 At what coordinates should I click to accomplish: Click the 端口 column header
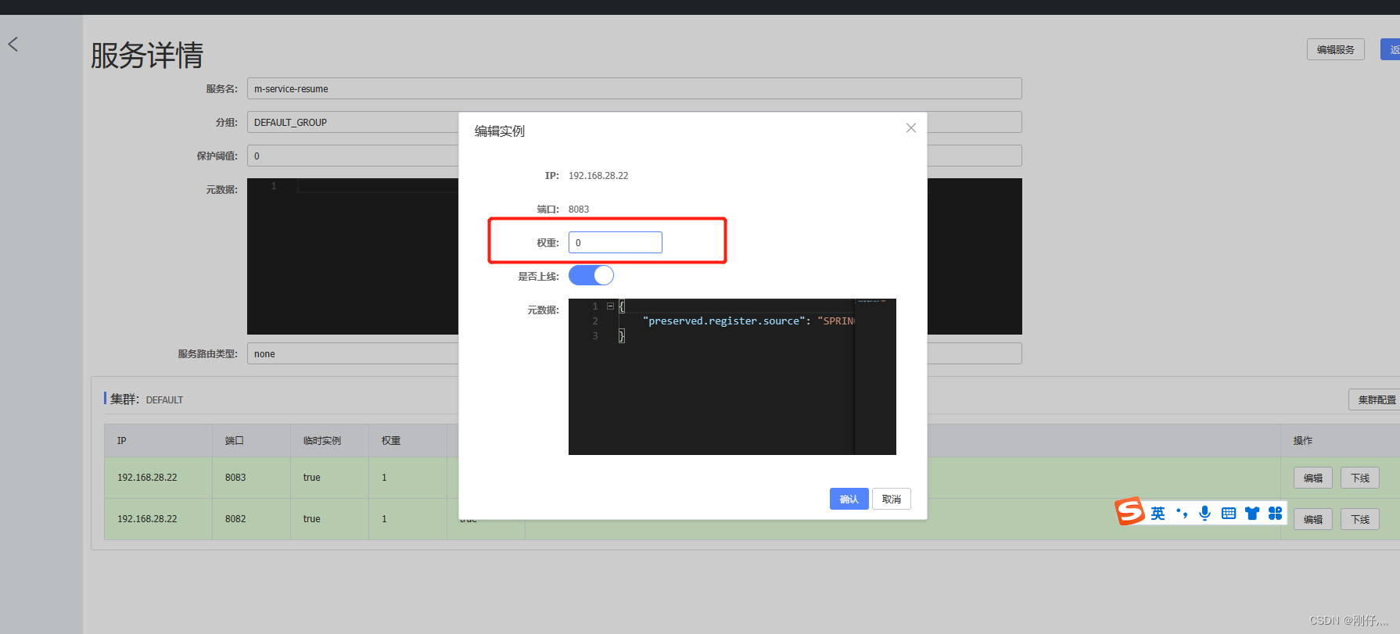pos(251,441)
